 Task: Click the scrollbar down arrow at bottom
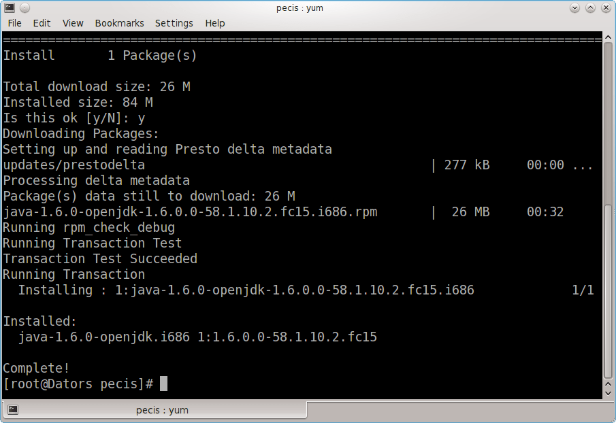608,393
